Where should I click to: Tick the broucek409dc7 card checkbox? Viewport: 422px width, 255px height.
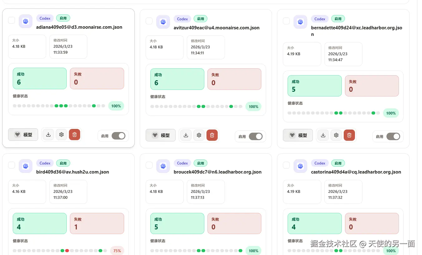click(x=149, y=165)
